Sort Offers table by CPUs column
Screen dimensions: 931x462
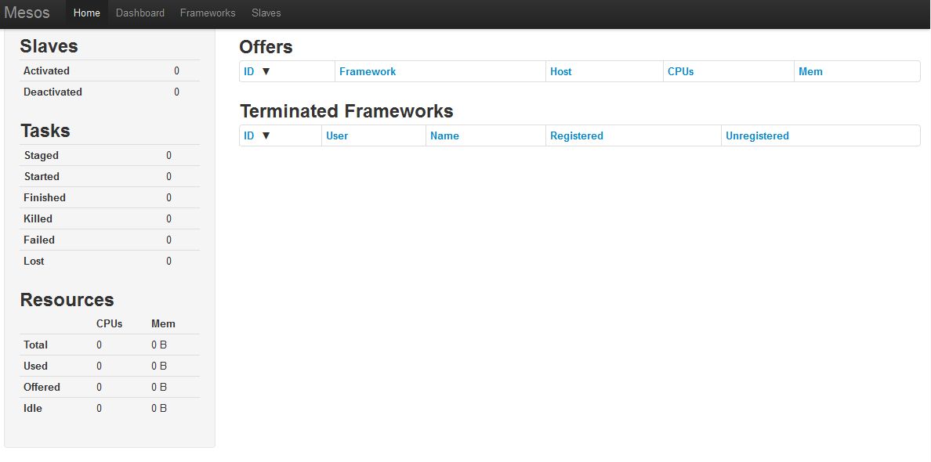pyautogui.click(x=680, y=72)
